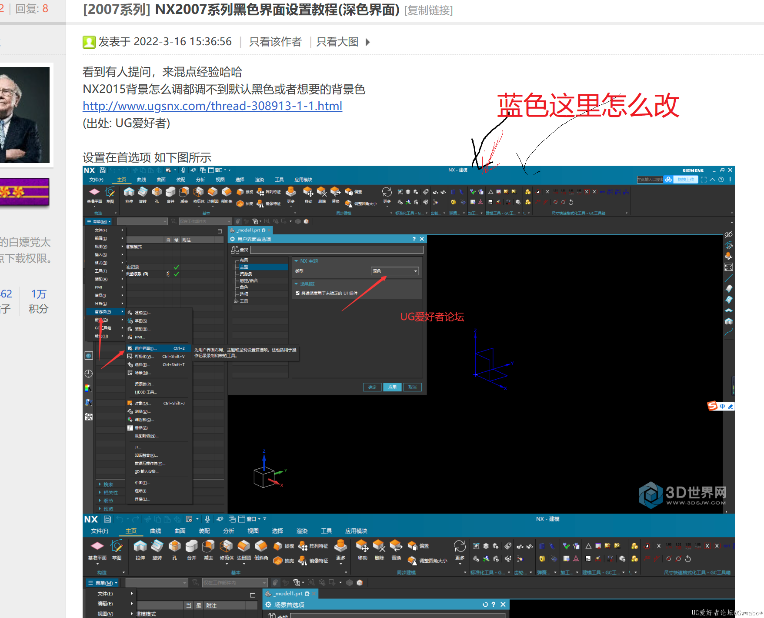764x618 pixels.
Task: Click the 拖拽上传 cloud upload button
Action: point(685,180)
